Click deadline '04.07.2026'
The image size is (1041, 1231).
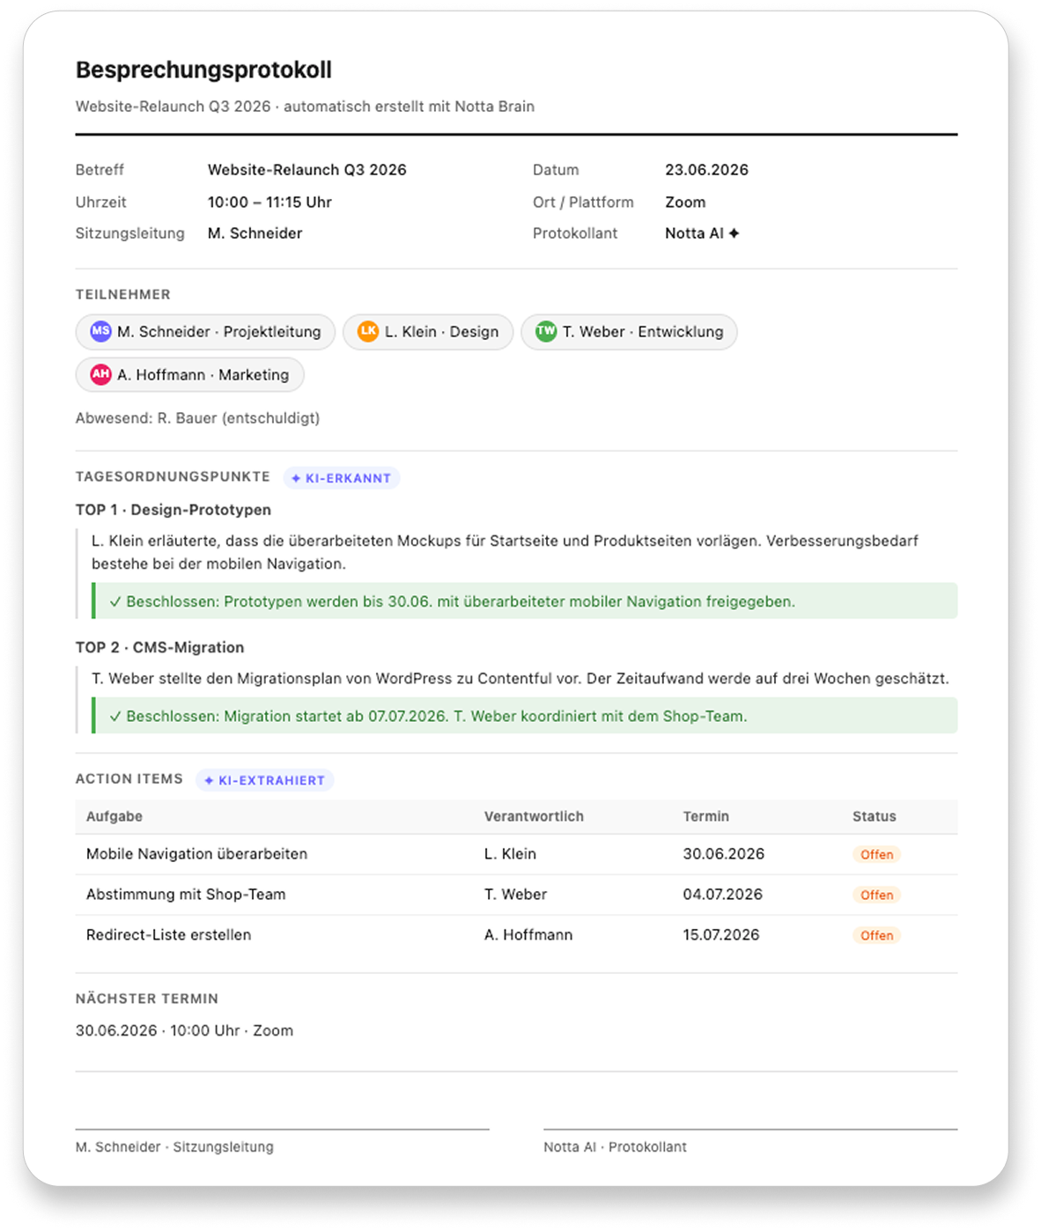723,895
